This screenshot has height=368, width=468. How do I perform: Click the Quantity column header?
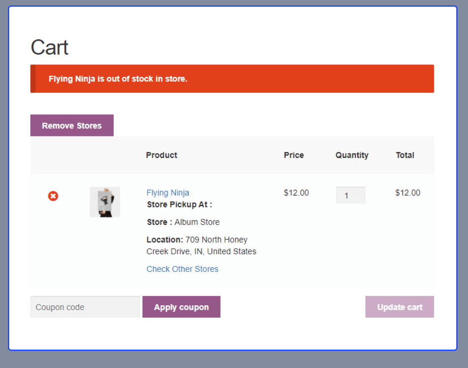(x=352, y=155)
